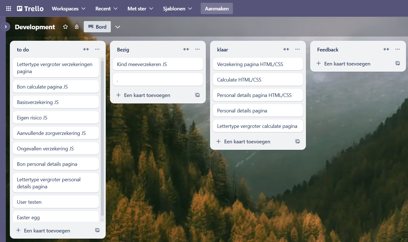
Task: Create card from template in Feedback list
Action: [398, 63]
